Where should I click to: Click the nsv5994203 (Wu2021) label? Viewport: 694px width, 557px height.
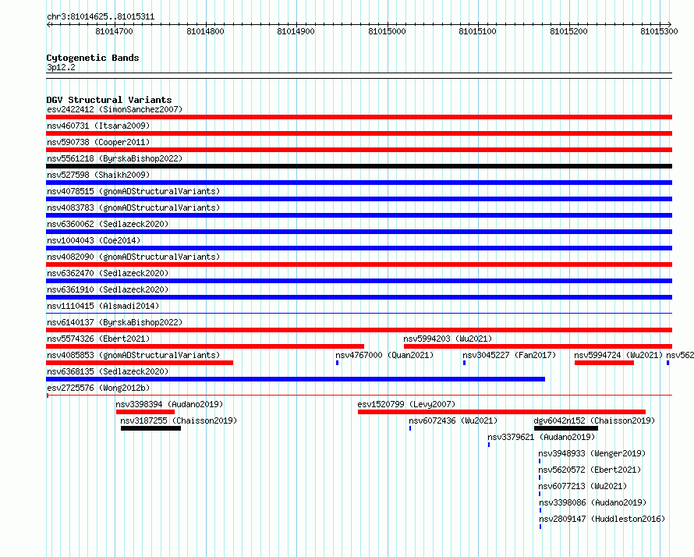point(448,339)
